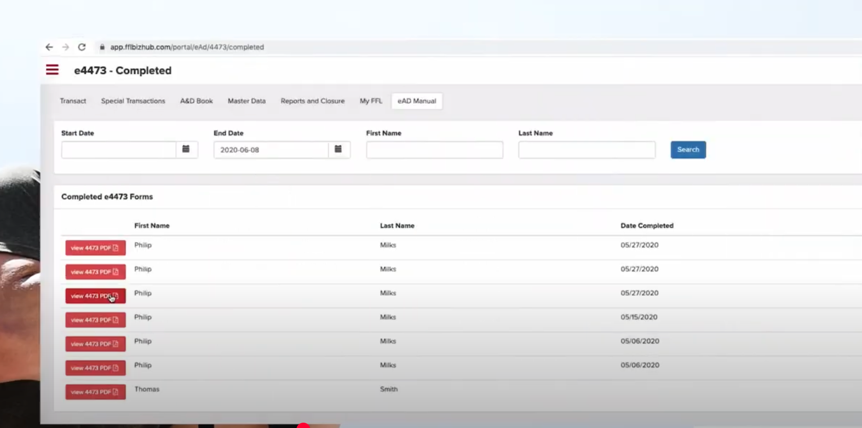
Task: Click the Start Date input field
Action: point(119,150)
